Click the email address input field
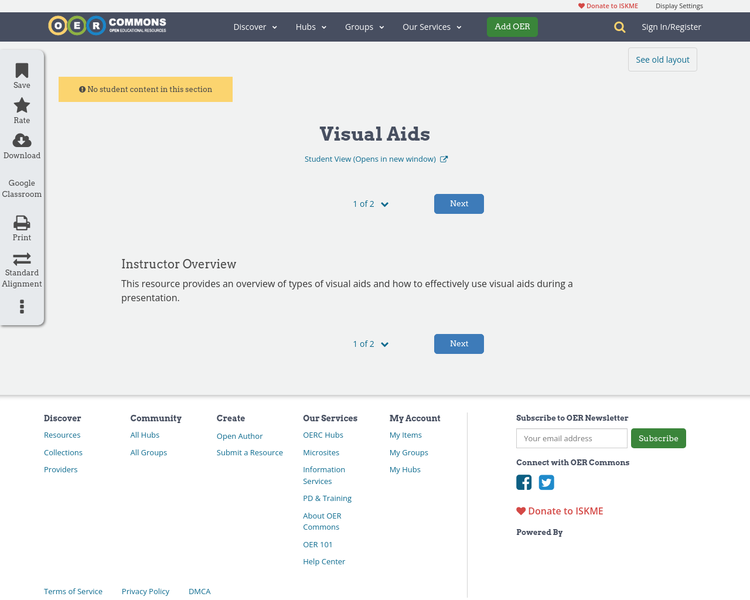The height and width of the screenshot is (600, 750). [x=571, y=438]
